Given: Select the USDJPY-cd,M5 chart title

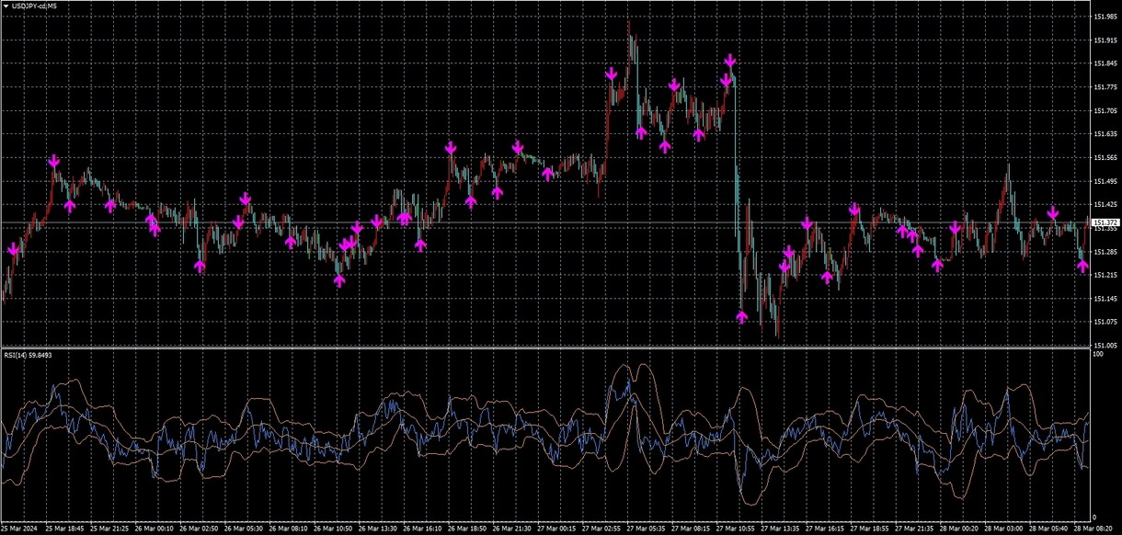Looking at the screenshot, I should coord(35,6).
